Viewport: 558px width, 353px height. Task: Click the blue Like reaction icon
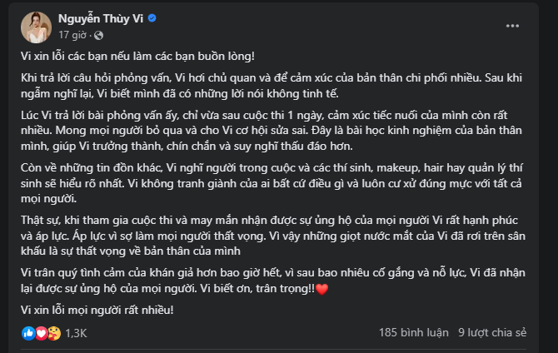[x=29, y=332]
